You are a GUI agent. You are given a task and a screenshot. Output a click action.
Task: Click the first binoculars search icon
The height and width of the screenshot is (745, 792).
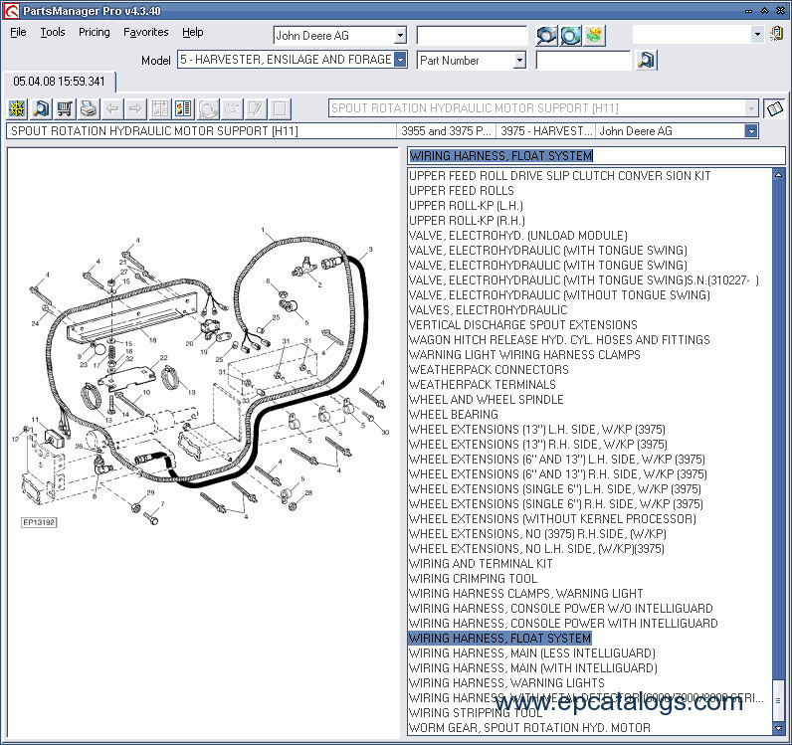546,36
